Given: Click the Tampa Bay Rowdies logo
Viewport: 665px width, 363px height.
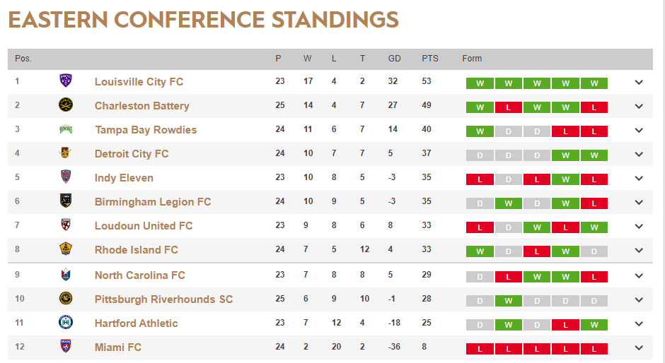Looking at the screenshot, I should coord(66,129).
